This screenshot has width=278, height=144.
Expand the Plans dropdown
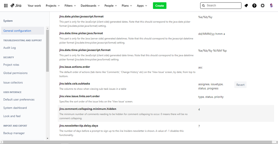[127, 6]
